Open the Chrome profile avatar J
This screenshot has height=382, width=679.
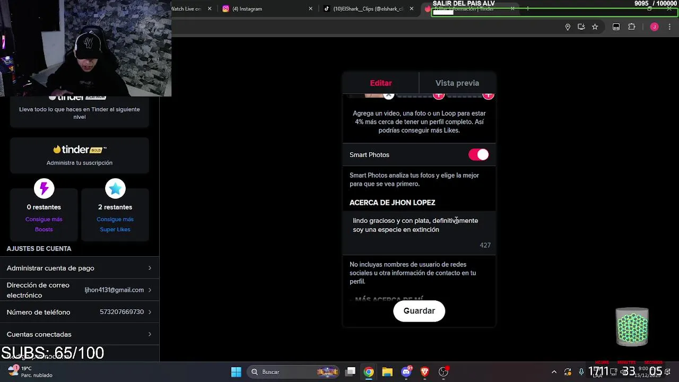(x=654, y=27)
